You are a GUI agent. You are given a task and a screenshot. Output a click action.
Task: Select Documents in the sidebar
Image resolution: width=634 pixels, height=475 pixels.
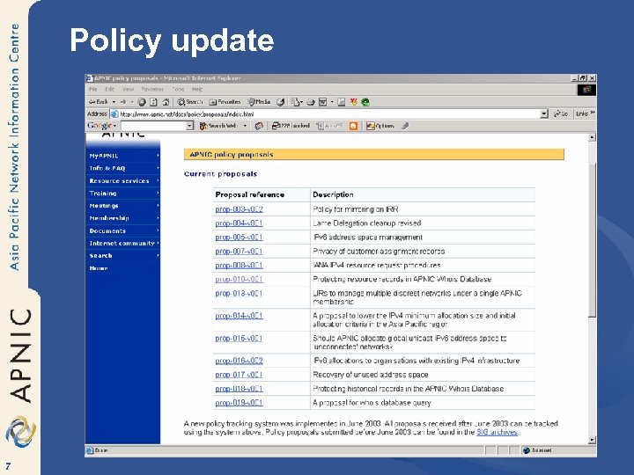(x=123, y=231)
